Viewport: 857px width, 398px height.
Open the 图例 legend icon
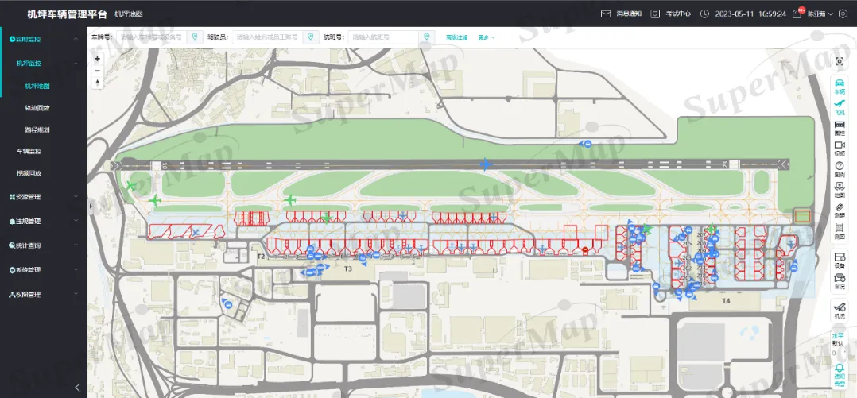click(840, 168)
